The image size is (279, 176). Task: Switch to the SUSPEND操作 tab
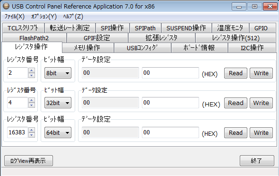click(x=186, y=28)
